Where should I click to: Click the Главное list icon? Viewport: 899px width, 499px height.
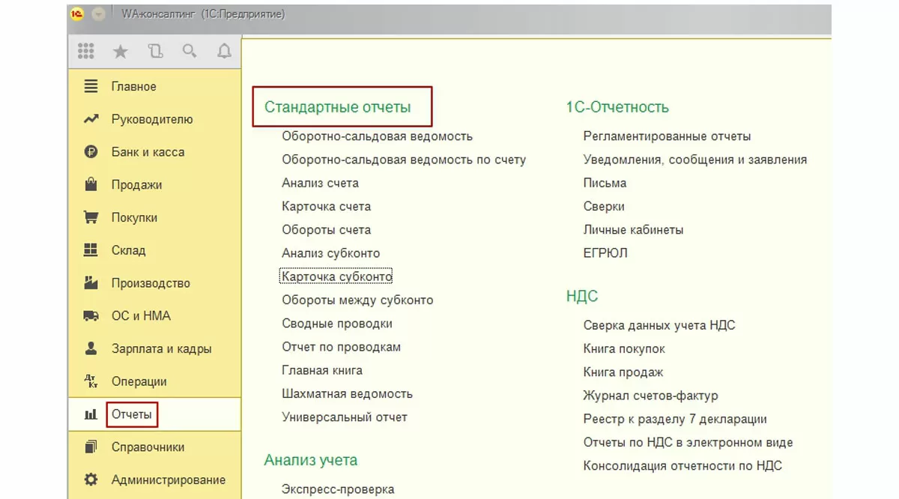[x=91, y=86]
